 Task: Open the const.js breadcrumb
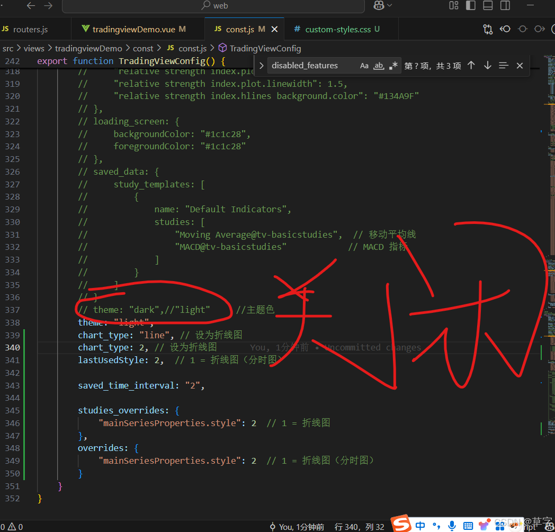point(187,49)
